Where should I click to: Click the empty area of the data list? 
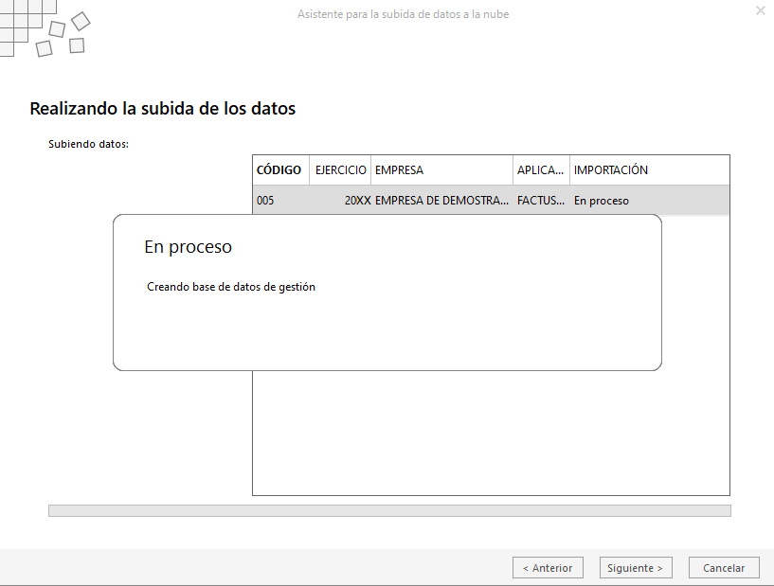[x=491, y=433]
